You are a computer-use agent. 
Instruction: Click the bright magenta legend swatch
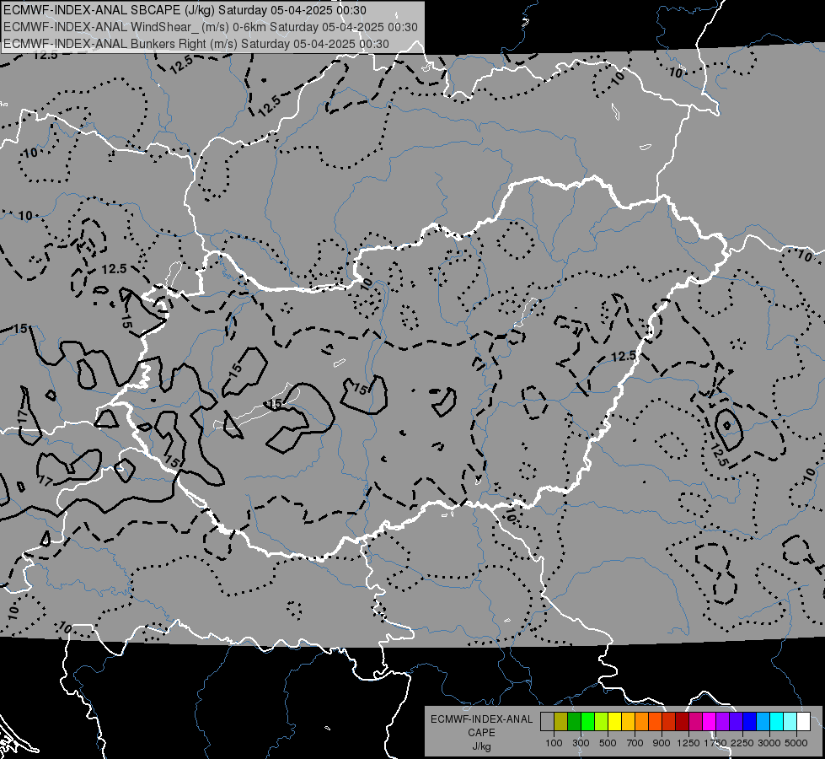710,721
